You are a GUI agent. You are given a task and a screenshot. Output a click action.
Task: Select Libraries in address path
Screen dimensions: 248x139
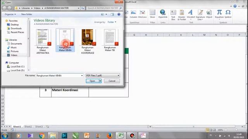pyautogui.click(x=26, y=8)
